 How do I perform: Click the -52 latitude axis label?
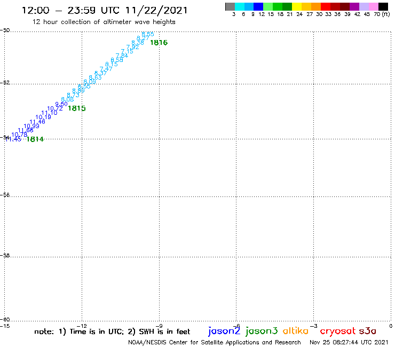point(5,83)
